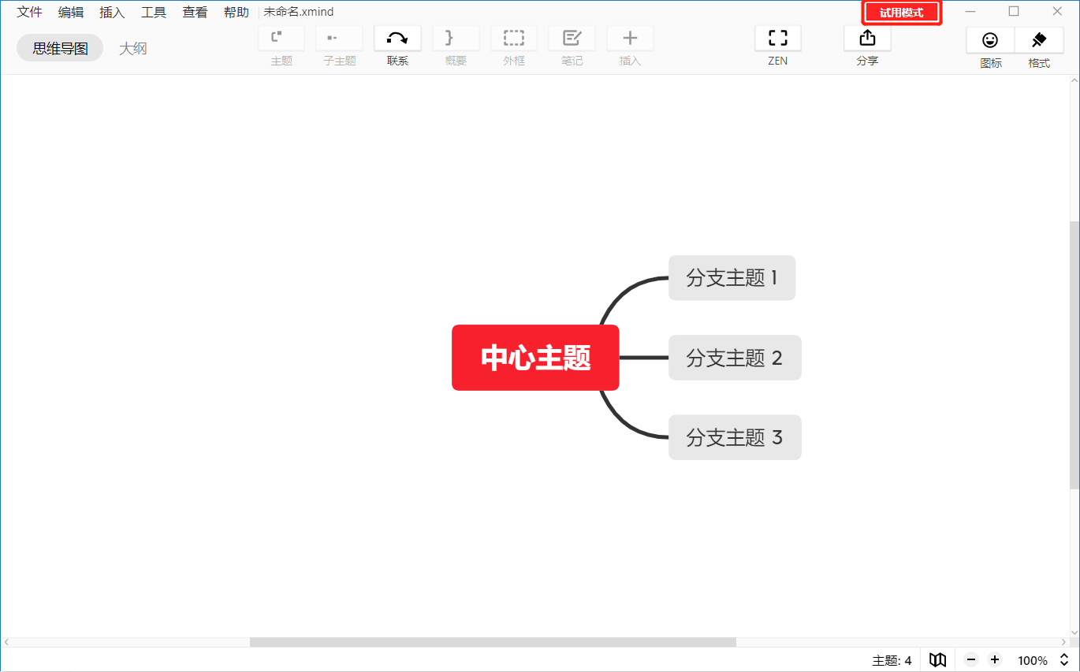Open the 帮助 menu

(x=236, y=12)
